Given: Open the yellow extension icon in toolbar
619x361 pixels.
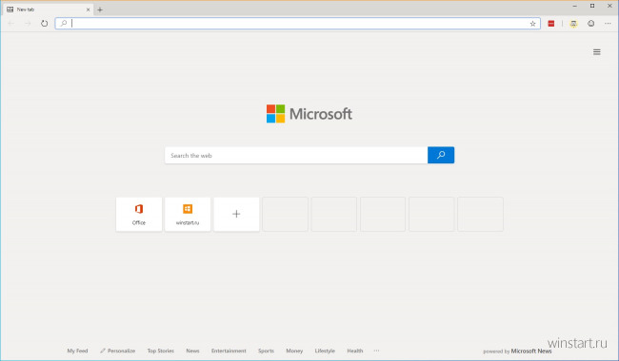Looking at the screenshot, I should tap(573, 24).
